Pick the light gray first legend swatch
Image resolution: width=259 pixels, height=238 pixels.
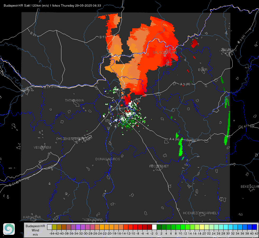tap(49, 227)
